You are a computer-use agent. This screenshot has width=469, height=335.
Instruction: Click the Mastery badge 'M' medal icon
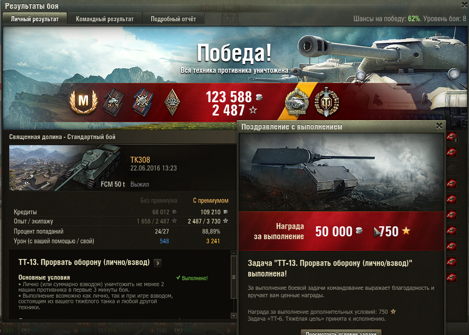click(83, 102)
